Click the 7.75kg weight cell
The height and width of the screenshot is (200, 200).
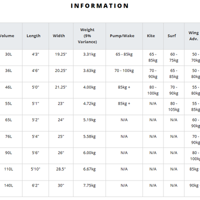(x=89, y=185)
